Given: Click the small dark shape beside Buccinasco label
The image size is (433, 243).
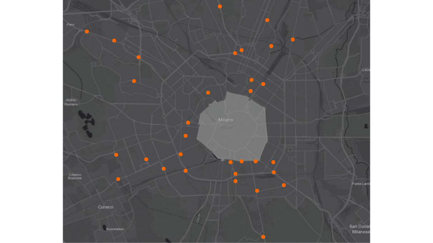Looking at the screenshot, I should [105, 227].
